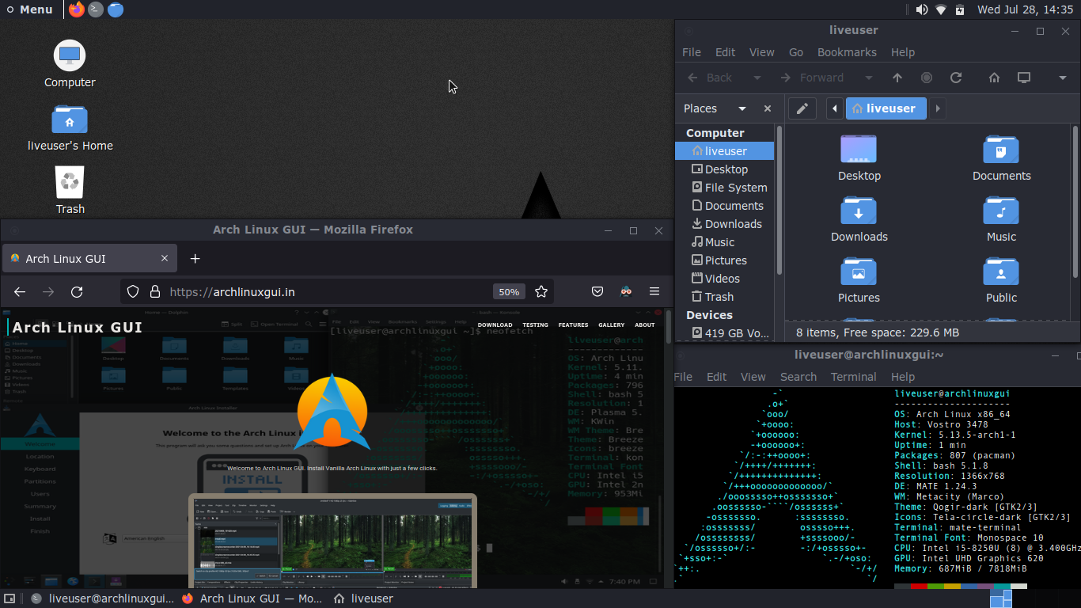
Task: Show tracking protection shield info in Firefox
Action: click(133, 292)
